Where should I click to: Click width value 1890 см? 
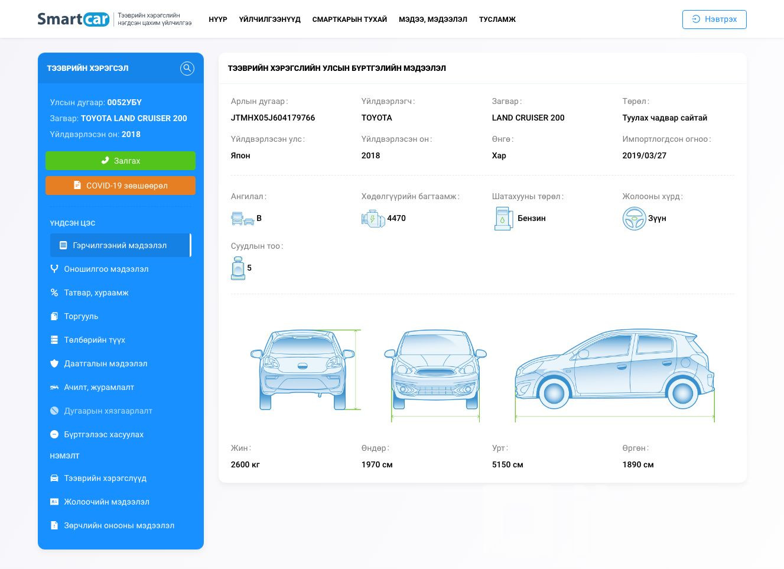point(638,464)
